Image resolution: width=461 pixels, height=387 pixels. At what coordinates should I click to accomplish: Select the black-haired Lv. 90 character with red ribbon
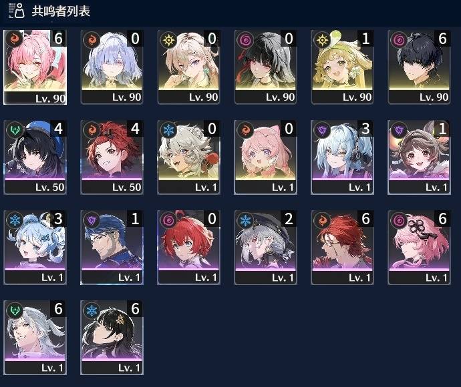pos(265,67)
